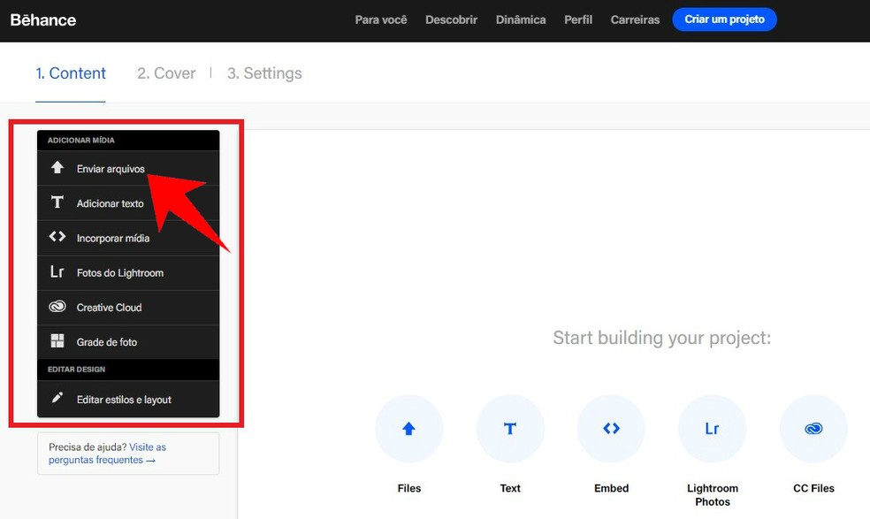Screen dimensions: 870x519
Task: Click the Creative Cloud icon in sidebar
Action: (x=56, y=307)
